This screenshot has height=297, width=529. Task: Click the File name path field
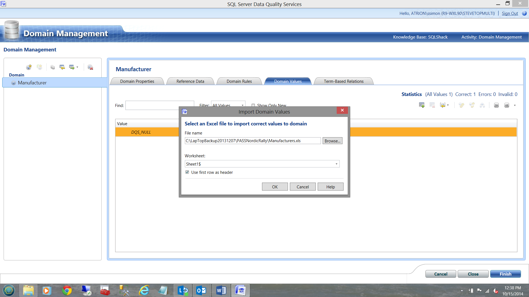pyautogui.click(x=252, y=141)
